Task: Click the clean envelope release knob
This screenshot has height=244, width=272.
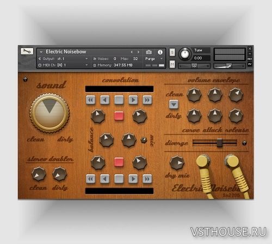Action: tap(236, 95)
